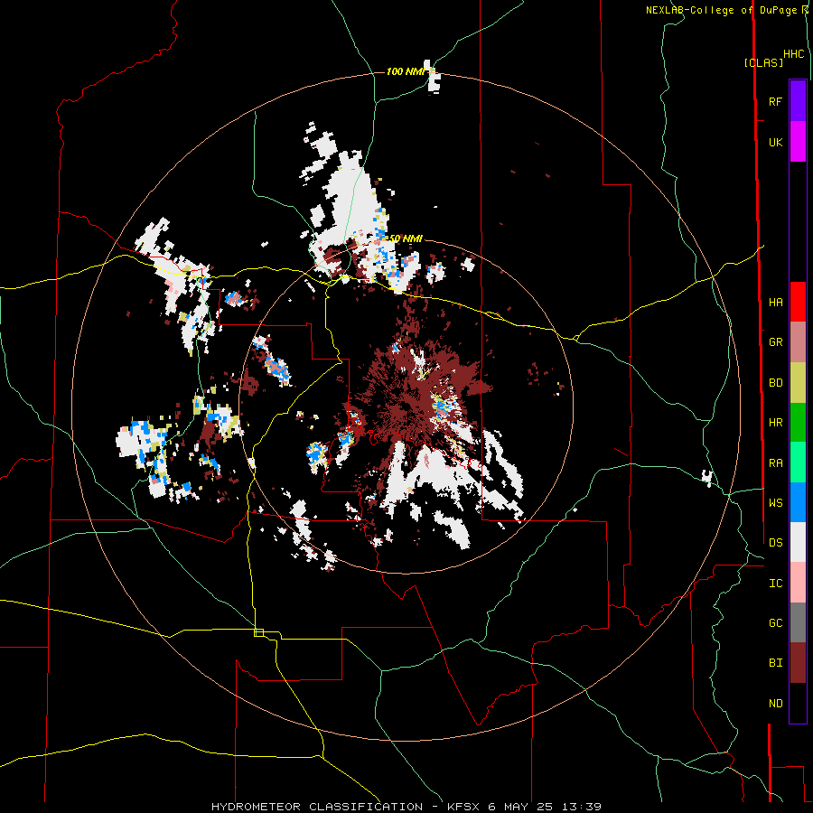Click the GR legend color swatch

(x=798, y=342)
